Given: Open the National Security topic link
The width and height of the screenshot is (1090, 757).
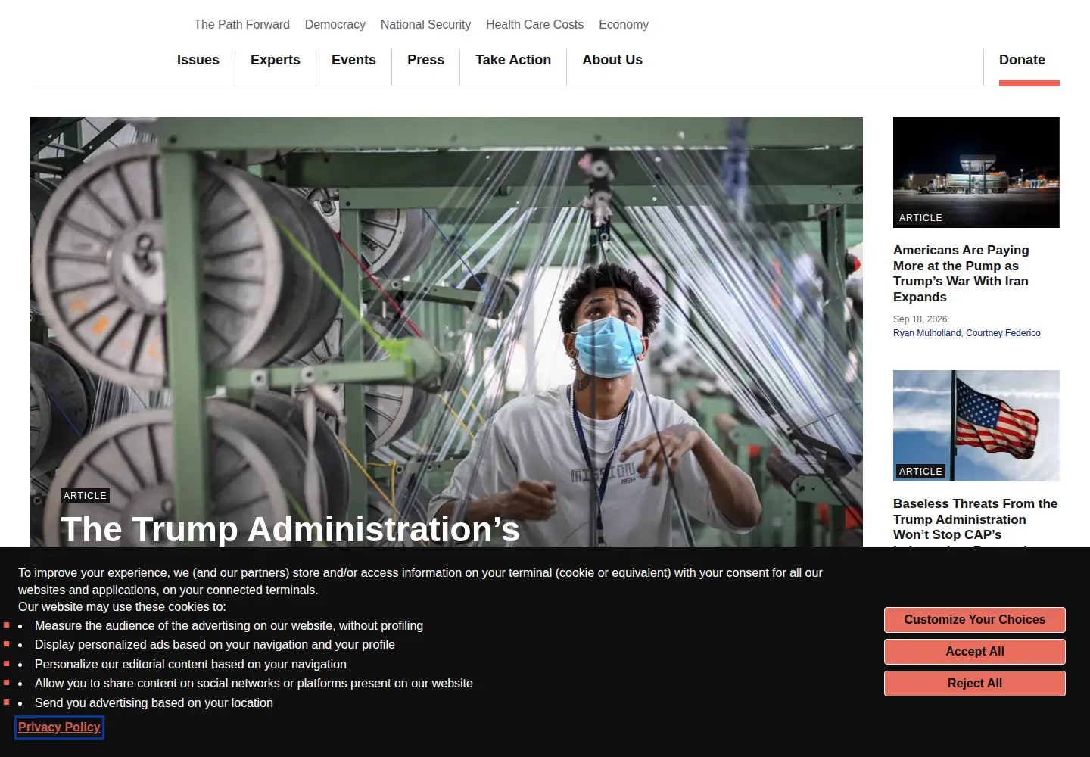Looking at the screenshot, I should tap(425, 24).
